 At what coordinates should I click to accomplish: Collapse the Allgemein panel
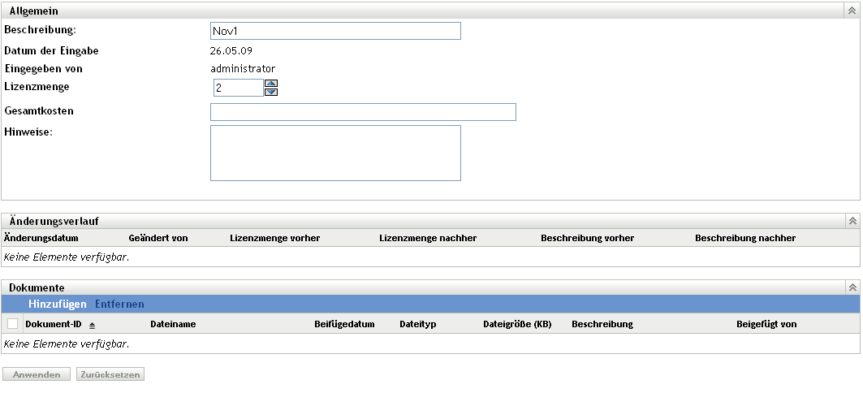click(x=852, y=11)
